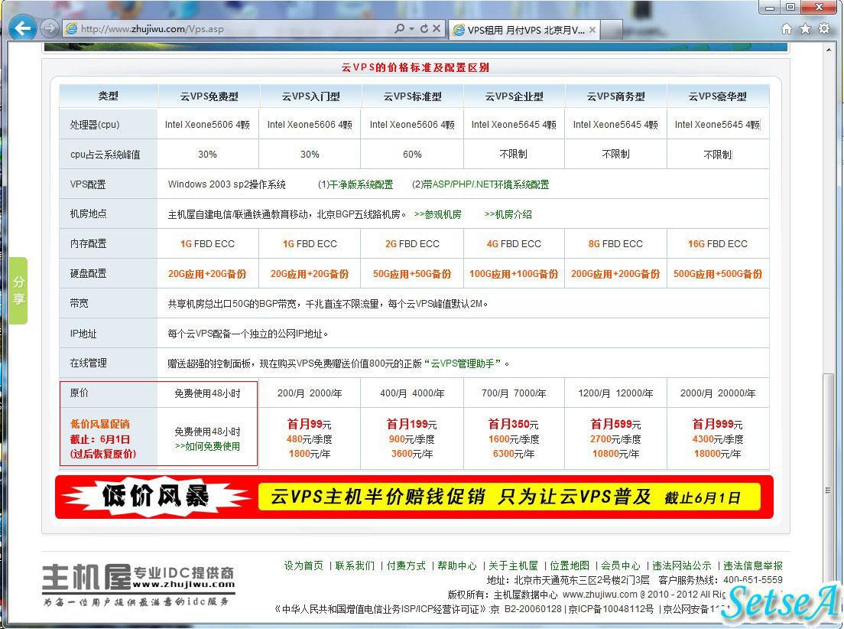Image resolution: width=844 pixels, height=629 pixels.
Task: Click the 首月599元 price text
Action: point(615,424)
